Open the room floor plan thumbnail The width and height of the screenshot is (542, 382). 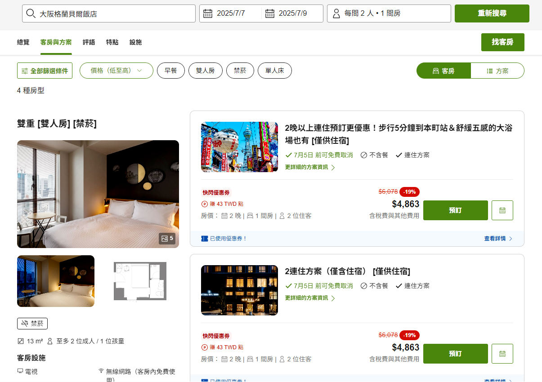(x=140, y=281)
